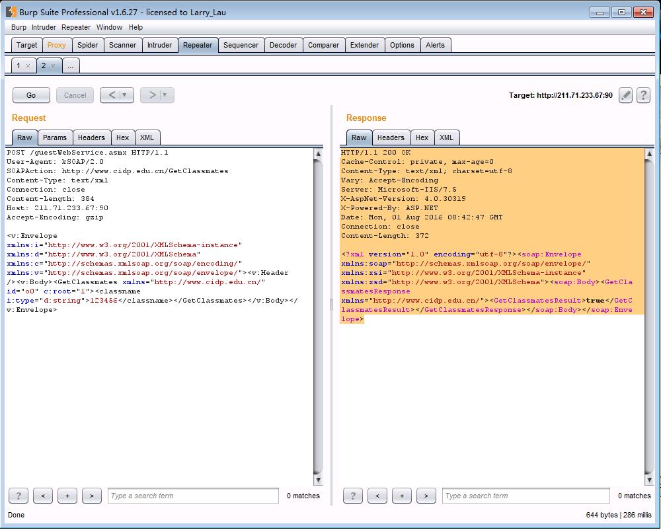Viewport: 661px width, 530px height.
Task: Close Repeater tab 1
Action: pos(28,66)
